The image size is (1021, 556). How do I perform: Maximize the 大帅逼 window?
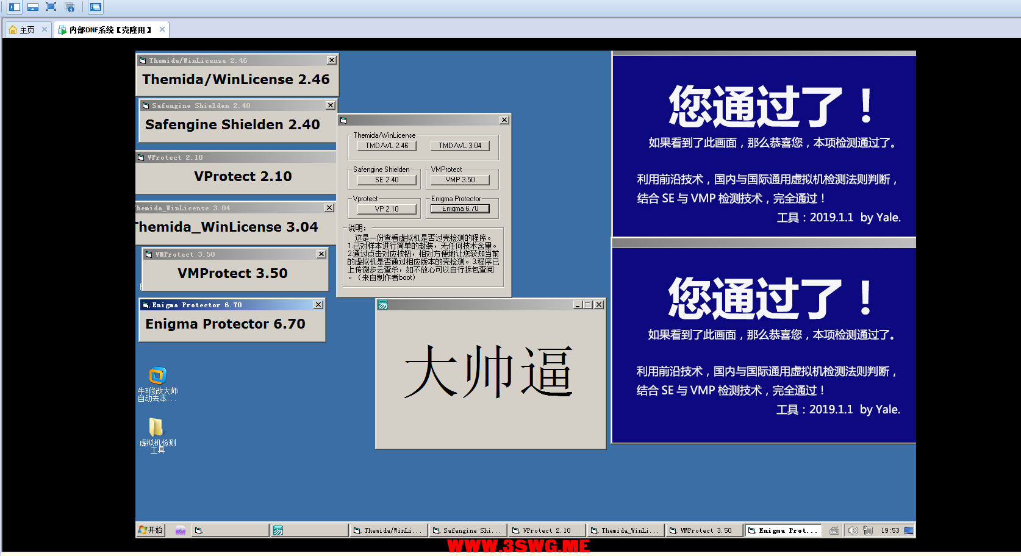pos(587,305)
